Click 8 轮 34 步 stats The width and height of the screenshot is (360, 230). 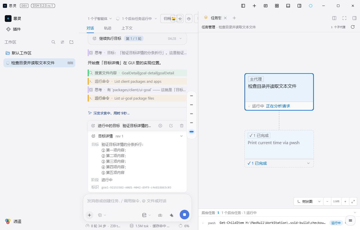[103, 226]
